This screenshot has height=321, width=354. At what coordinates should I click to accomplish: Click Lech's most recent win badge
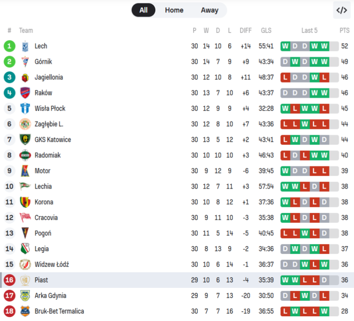[x=324, y=46]
